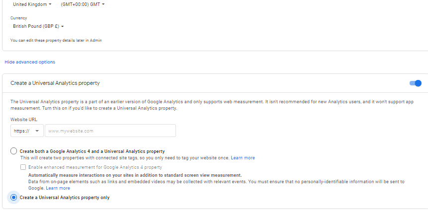This screenshot has width=428, height=210.
Task: Click the https:// protocol arrow icon
Action: pos(37,131)
